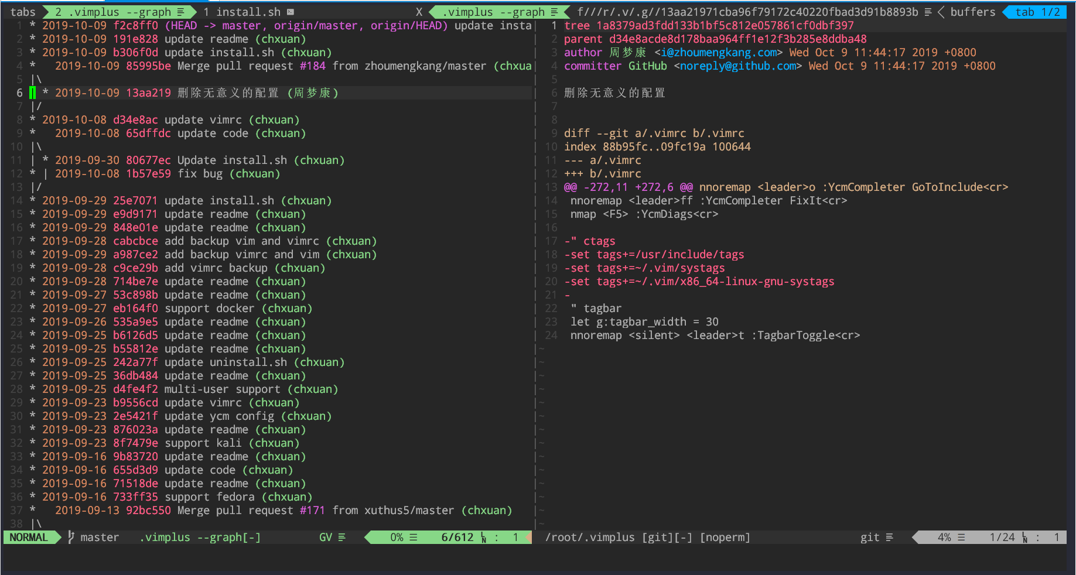This screenshot has width=1076, height=575.
Task: Select the green '.vimplus --graph' buffer label
Action: click(493, 12)
